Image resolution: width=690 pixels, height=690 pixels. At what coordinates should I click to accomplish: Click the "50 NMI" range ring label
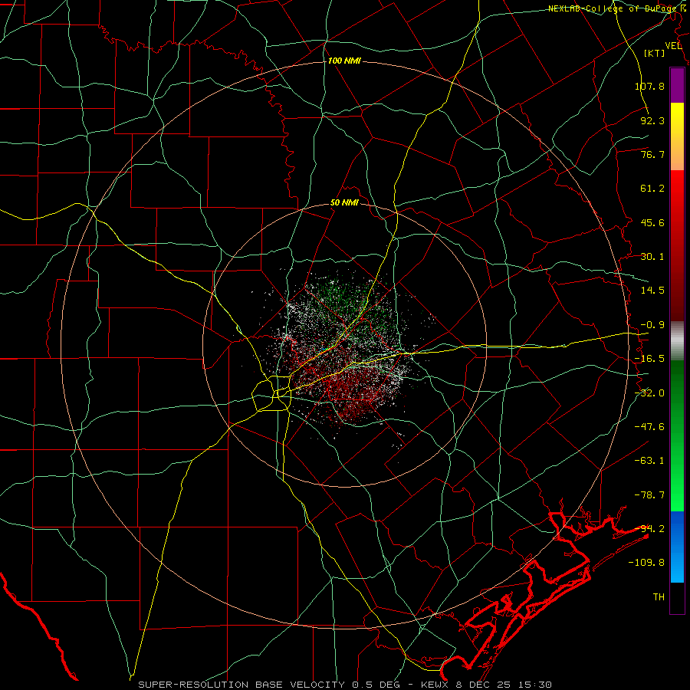point(344,203)
